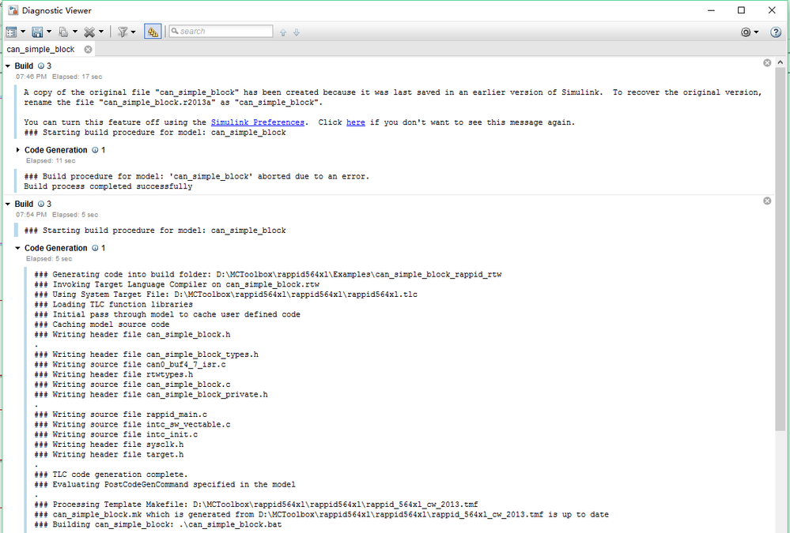The image size is (790, 533).
Task: Click the Save diagnostics floppy icon
Action: [x=37, y=32]
